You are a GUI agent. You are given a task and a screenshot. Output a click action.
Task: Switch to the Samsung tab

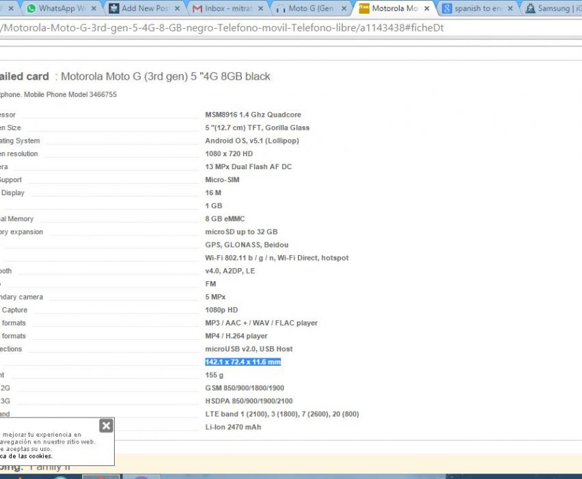552,9
